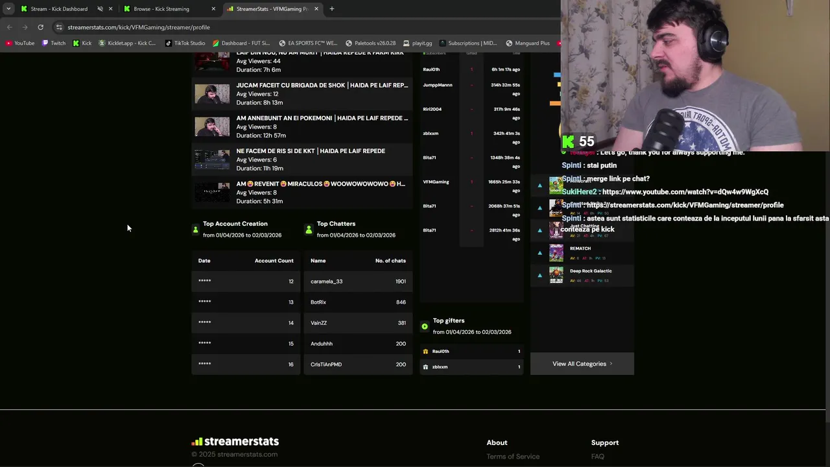Open the Dashboard - FUT bookmark
Image resolution: width=830 pixels, height=467 pixels.
pos(241,43)
